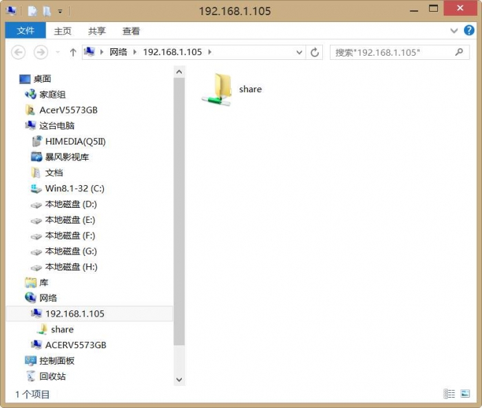Screen dimensions: 482x408
Task: Open the address bar history dropdown
Action: click(299, 52)
